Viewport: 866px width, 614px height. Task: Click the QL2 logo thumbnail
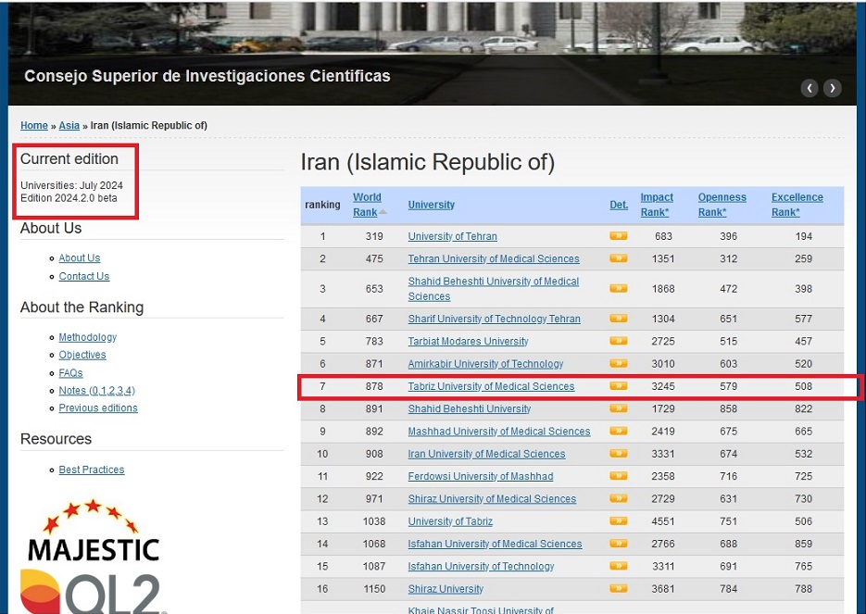coord(93,594)
